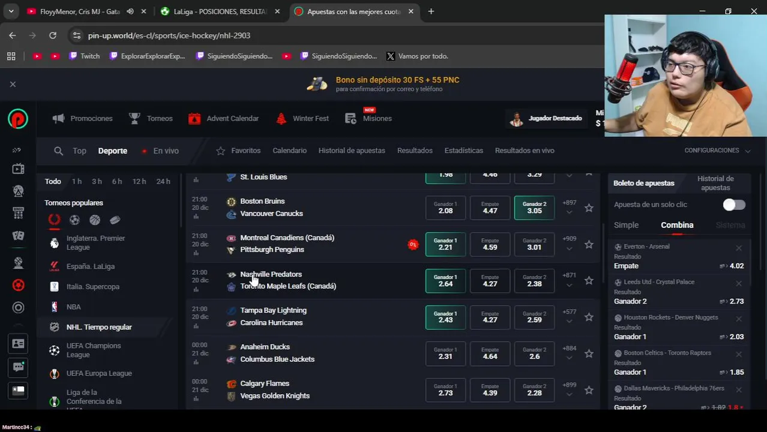The height and width of the screenshot is (432, 767).
Task: Open the support chat sidebar icon
Action: click(18, 367)
